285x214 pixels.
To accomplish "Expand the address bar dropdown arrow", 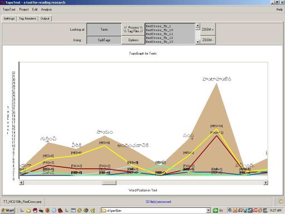I will (x=209, y=210).
